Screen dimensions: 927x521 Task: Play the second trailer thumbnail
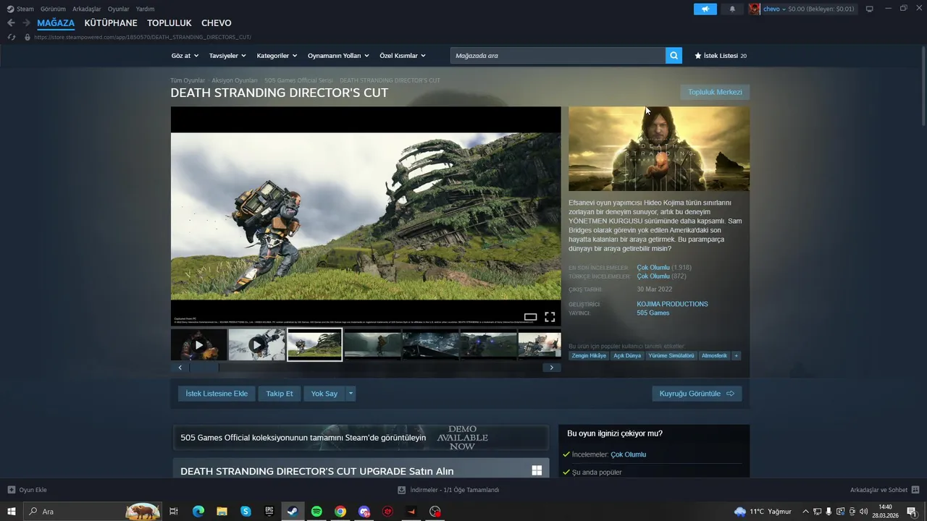coord(256,345)
